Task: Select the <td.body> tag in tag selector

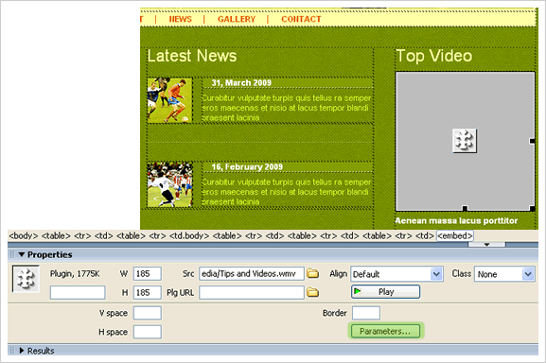Action: tap(189, 235)
